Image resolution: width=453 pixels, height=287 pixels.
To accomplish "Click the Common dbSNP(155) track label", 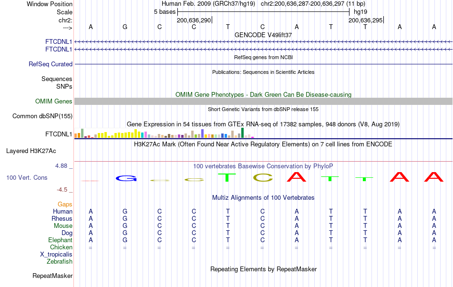I will click(42, 116).
